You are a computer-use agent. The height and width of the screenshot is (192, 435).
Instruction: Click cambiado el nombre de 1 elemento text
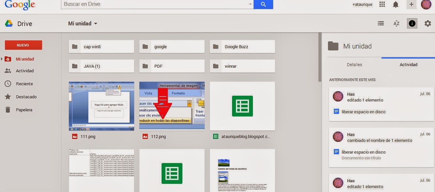(x=380, y=141)
